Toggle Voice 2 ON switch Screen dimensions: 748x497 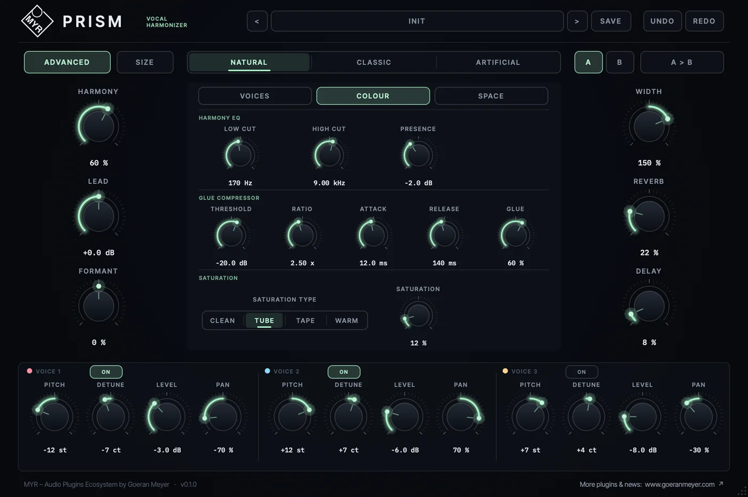[344, 372]
